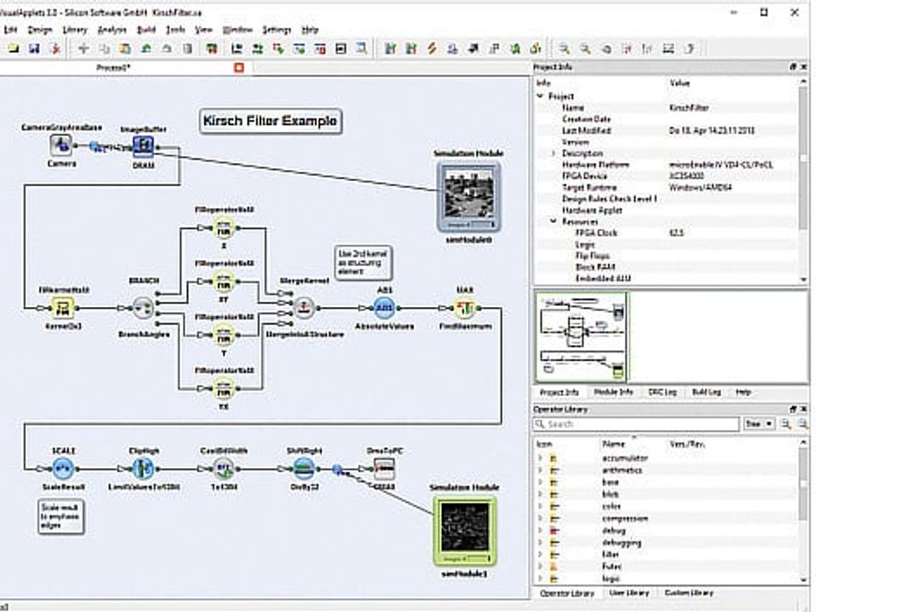Click the Operator Library search field
This screenshot has width=918, height=612.
tap(637, 424)
